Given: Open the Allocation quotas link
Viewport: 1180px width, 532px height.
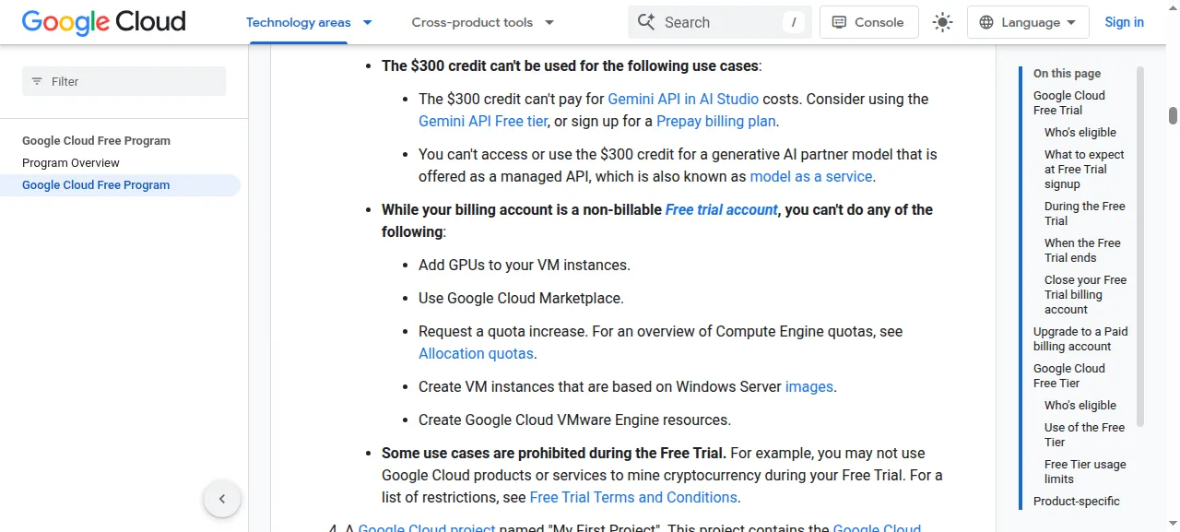Looking at the screenshot, I should click(476, 353).
